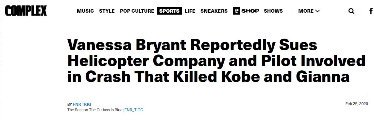Open the STYLE section
374x123 pixels.
[x=107, y=11]
